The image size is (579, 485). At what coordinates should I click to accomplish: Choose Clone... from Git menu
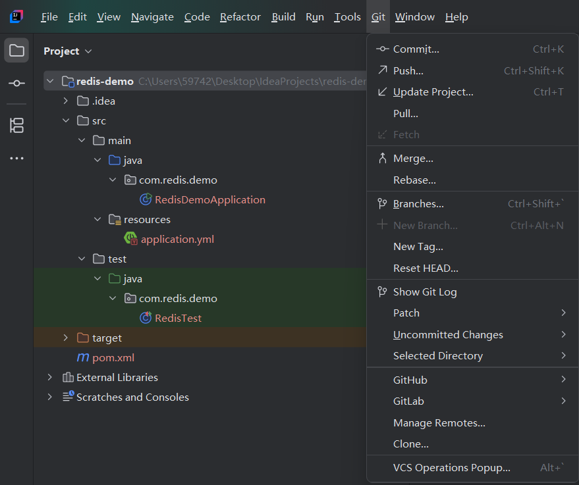pos(472,444)
